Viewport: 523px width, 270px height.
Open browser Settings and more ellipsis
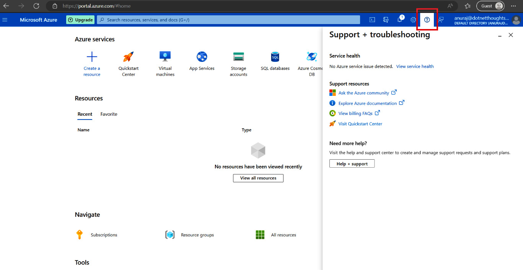pos(513,6)
